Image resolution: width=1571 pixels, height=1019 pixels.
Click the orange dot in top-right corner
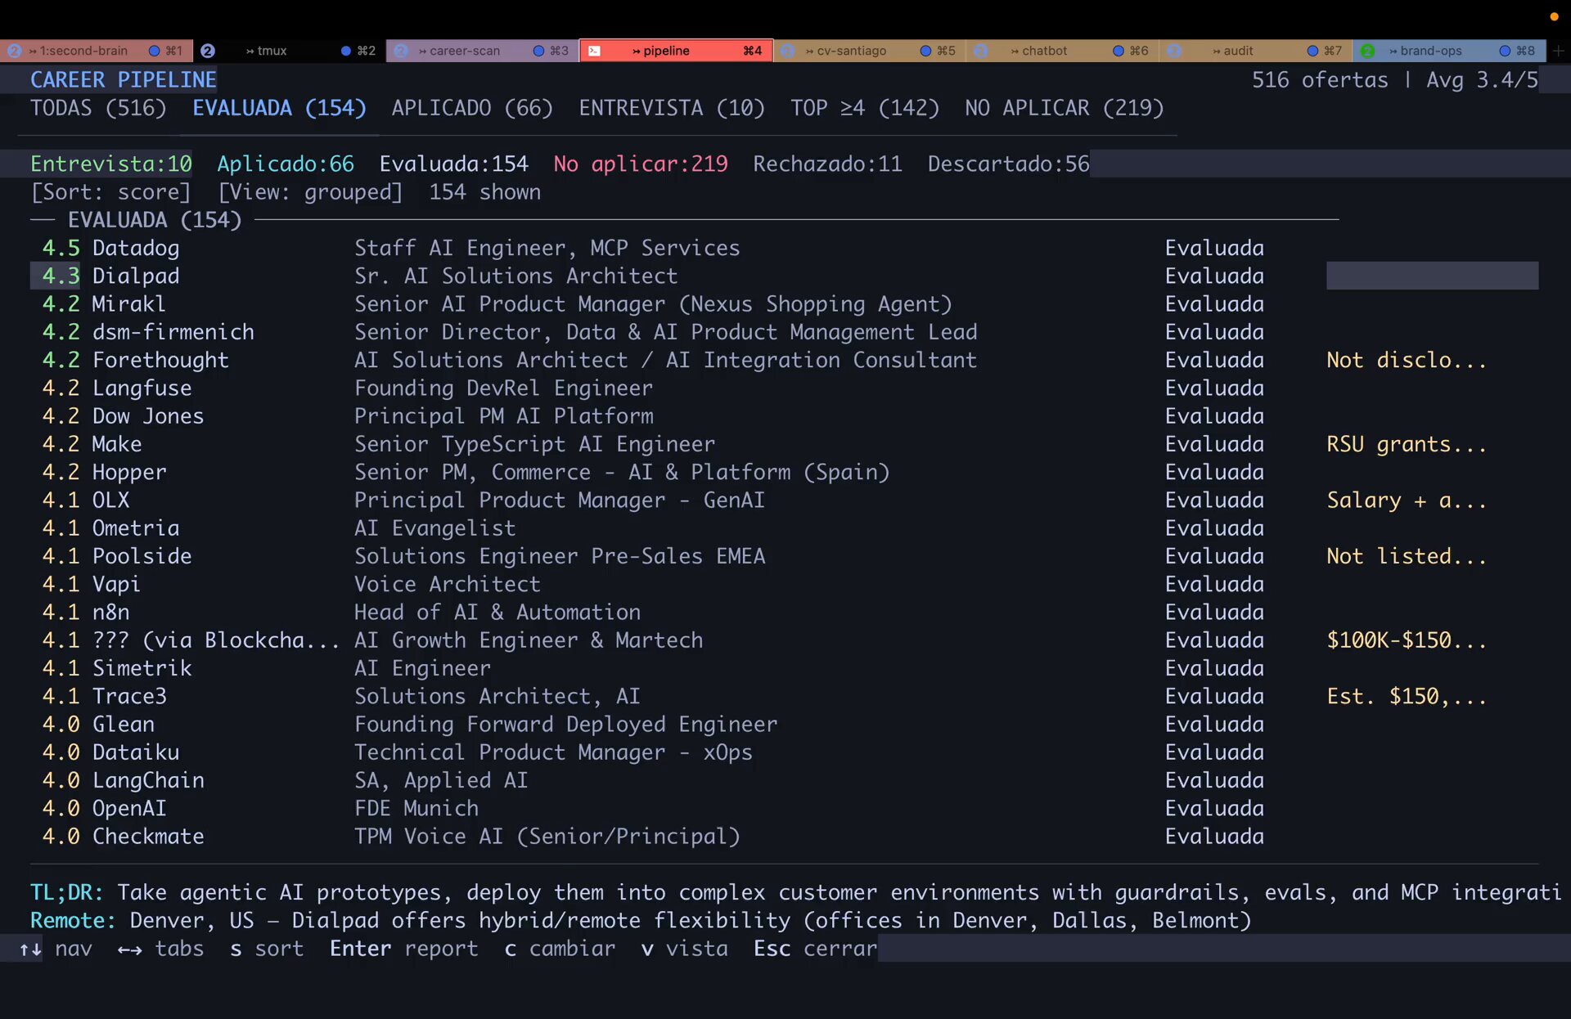point(1554,16)
